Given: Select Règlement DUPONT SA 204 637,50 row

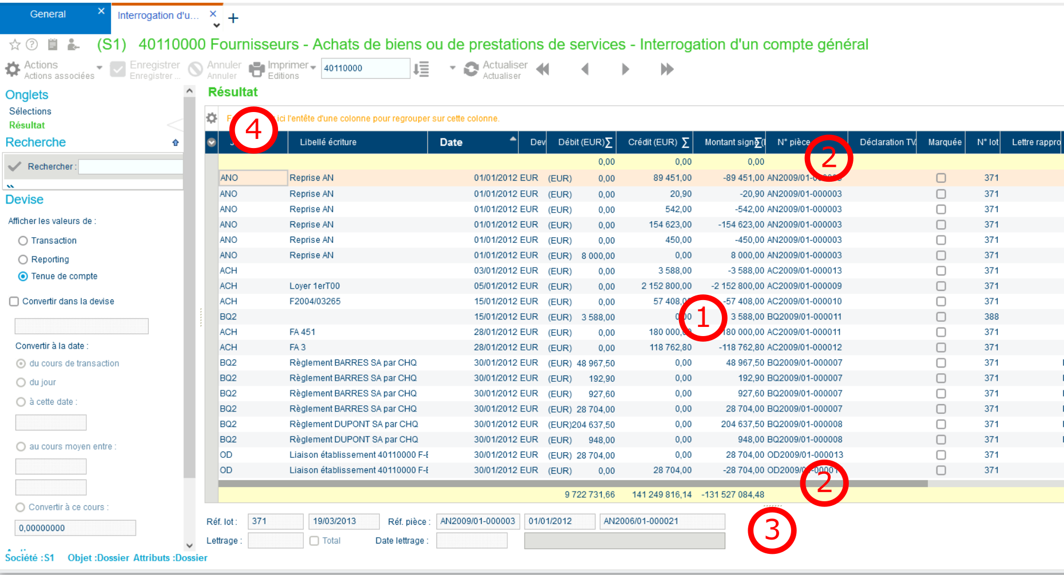Looking at the screenshot, I should (641, 424).
